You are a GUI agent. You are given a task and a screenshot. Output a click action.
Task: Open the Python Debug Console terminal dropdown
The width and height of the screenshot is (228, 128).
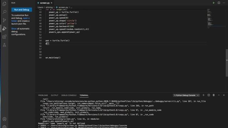coord(186,95)
